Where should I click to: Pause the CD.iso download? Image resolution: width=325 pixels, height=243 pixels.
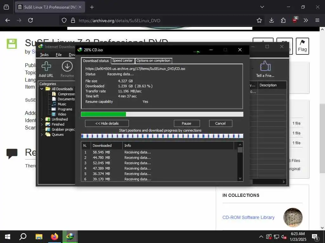click(x=187, y=123)
